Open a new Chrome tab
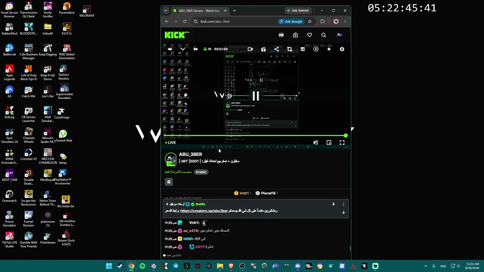Screen dimensions: 484x272 coord(234,11)
